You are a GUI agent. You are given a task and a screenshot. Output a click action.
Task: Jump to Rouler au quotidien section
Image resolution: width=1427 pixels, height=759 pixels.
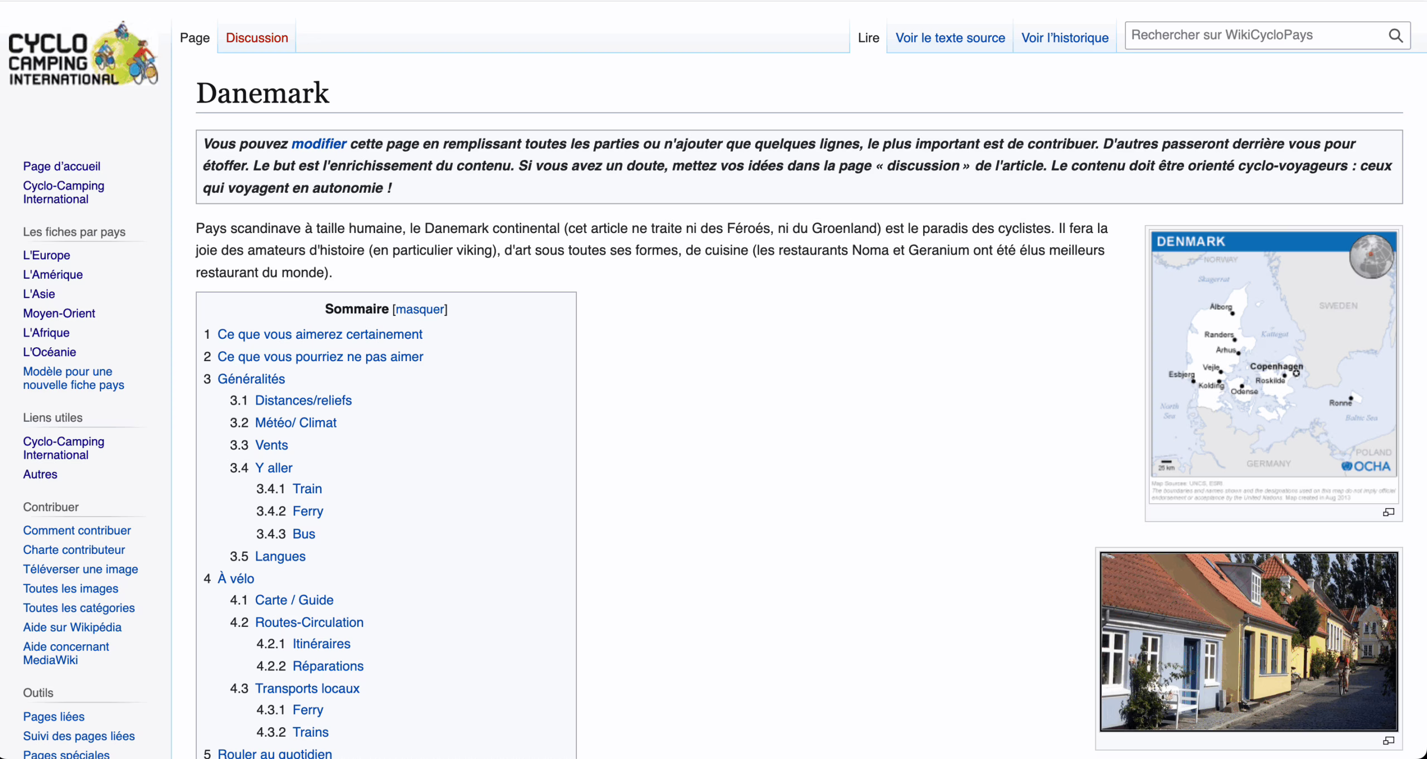pos(275,753)
